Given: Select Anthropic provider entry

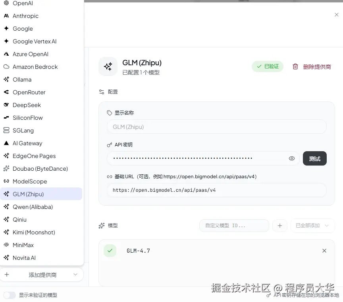Looking at the screenshot, I should pyautogui.click(x=41, y=16).
